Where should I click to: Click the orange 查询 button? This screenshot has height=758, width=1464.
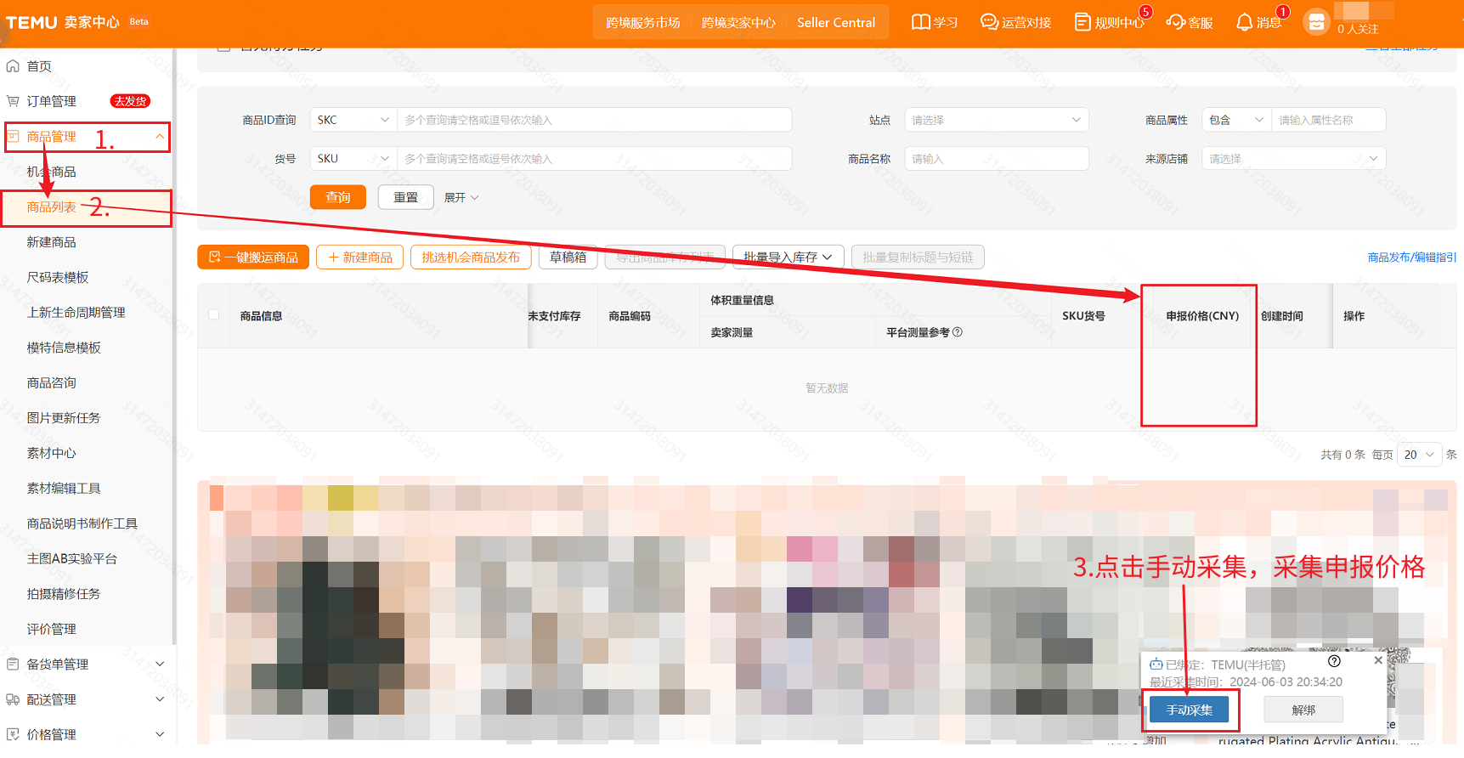(338, 197)
